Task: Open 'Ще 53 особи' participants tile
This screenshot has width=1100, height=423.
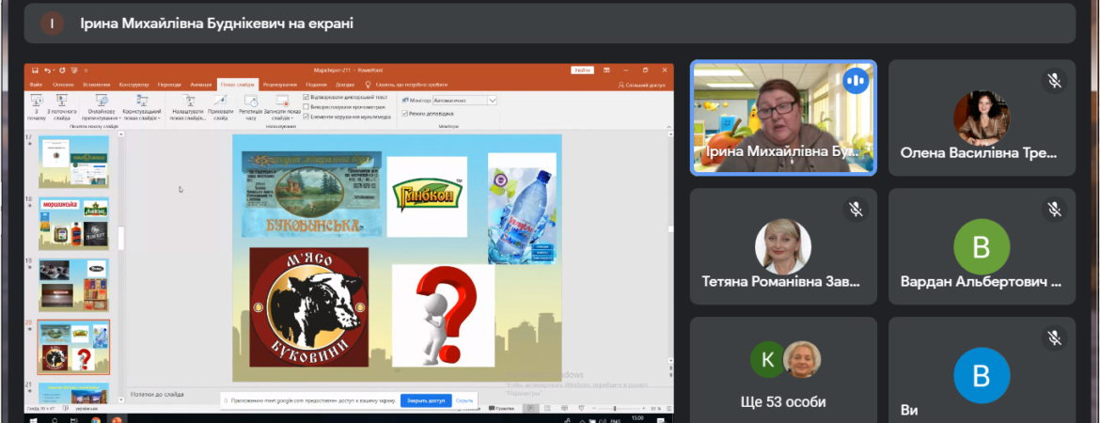Action: coord(783,369)
